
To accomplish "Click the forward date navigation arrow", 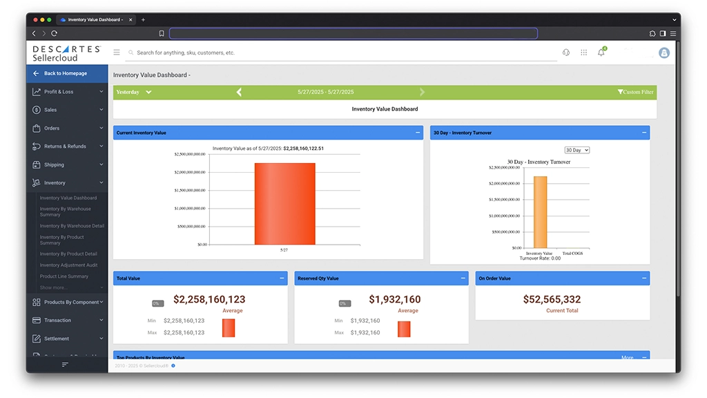I will click(x=422, y=92).
